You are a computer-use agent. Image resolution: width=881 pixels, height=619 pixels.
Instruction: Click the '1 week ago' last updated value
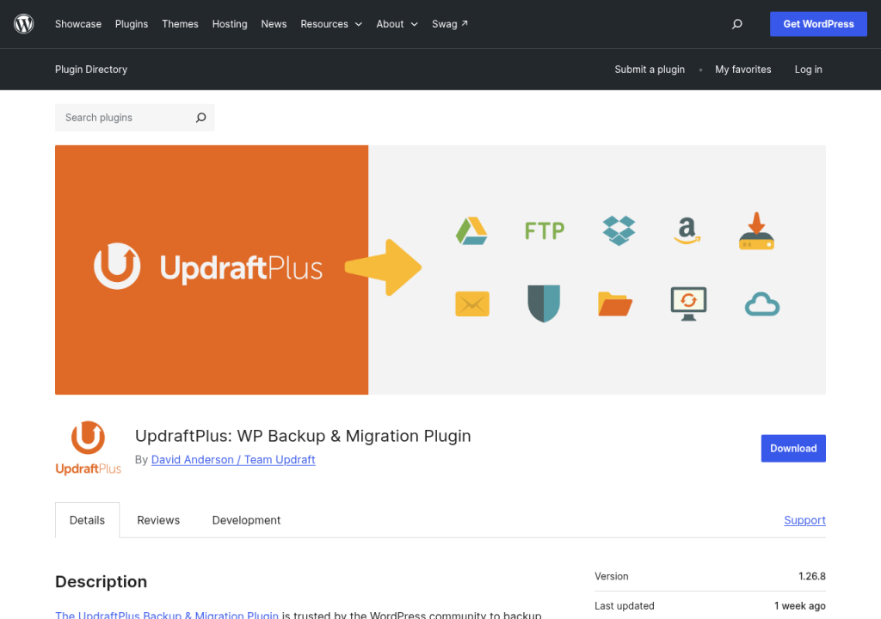(799, 606)
